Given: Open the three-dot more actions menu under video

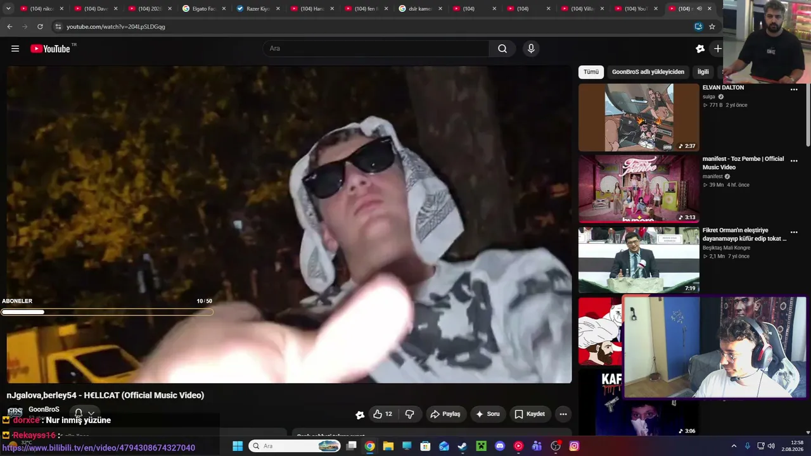Looking at the screenshot, I should pos(563,414).
